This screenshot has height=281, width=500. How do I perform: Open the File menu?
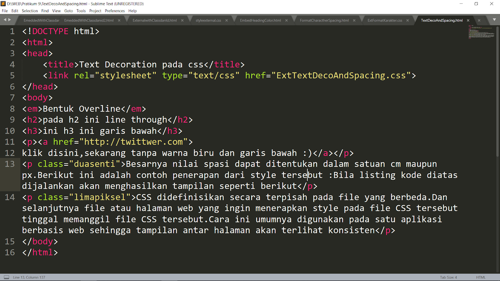coord(5,11)
